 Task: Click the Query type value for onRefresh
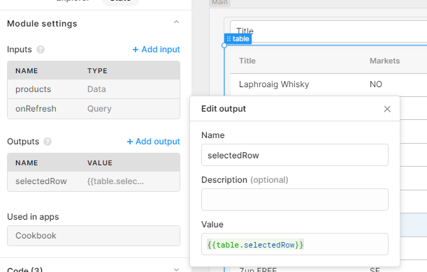(x=99, y=109)
